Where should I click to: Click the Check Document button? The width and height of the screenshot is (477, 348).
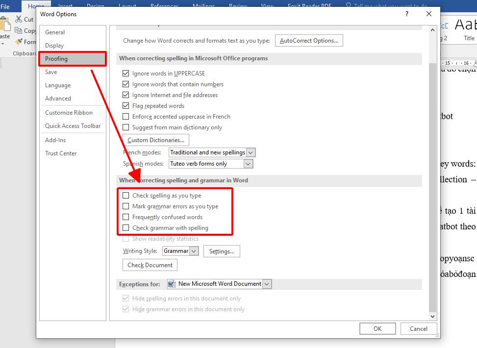150,265
